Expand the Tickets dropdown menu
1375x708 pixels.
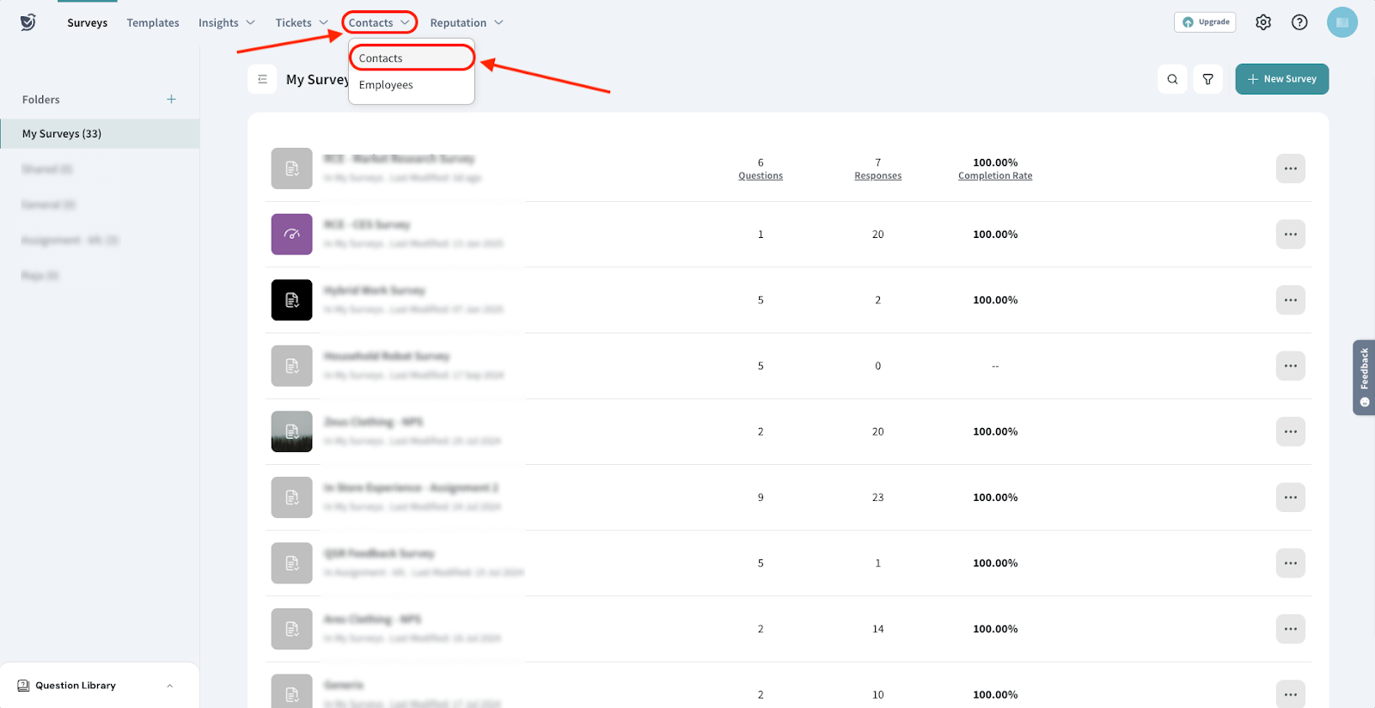tap(302, 23)
